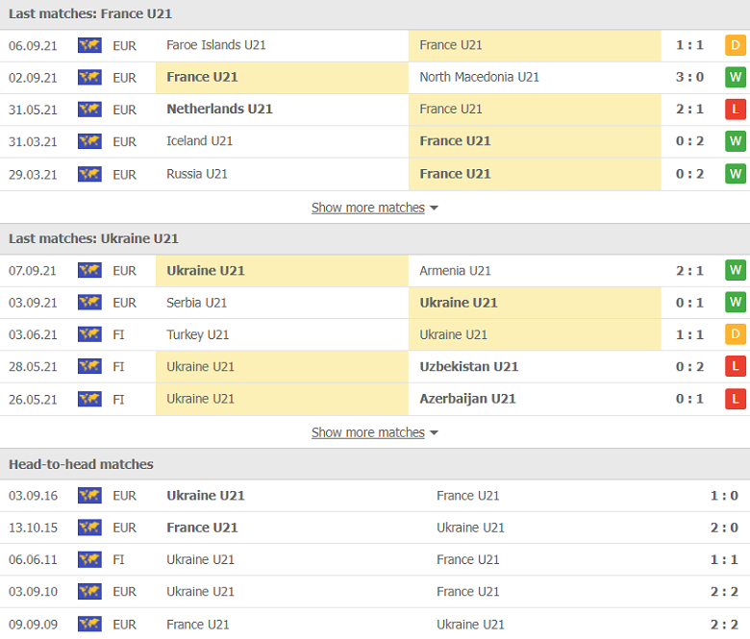Open the Last matches: France U21 header

click(x=90, y=14)
